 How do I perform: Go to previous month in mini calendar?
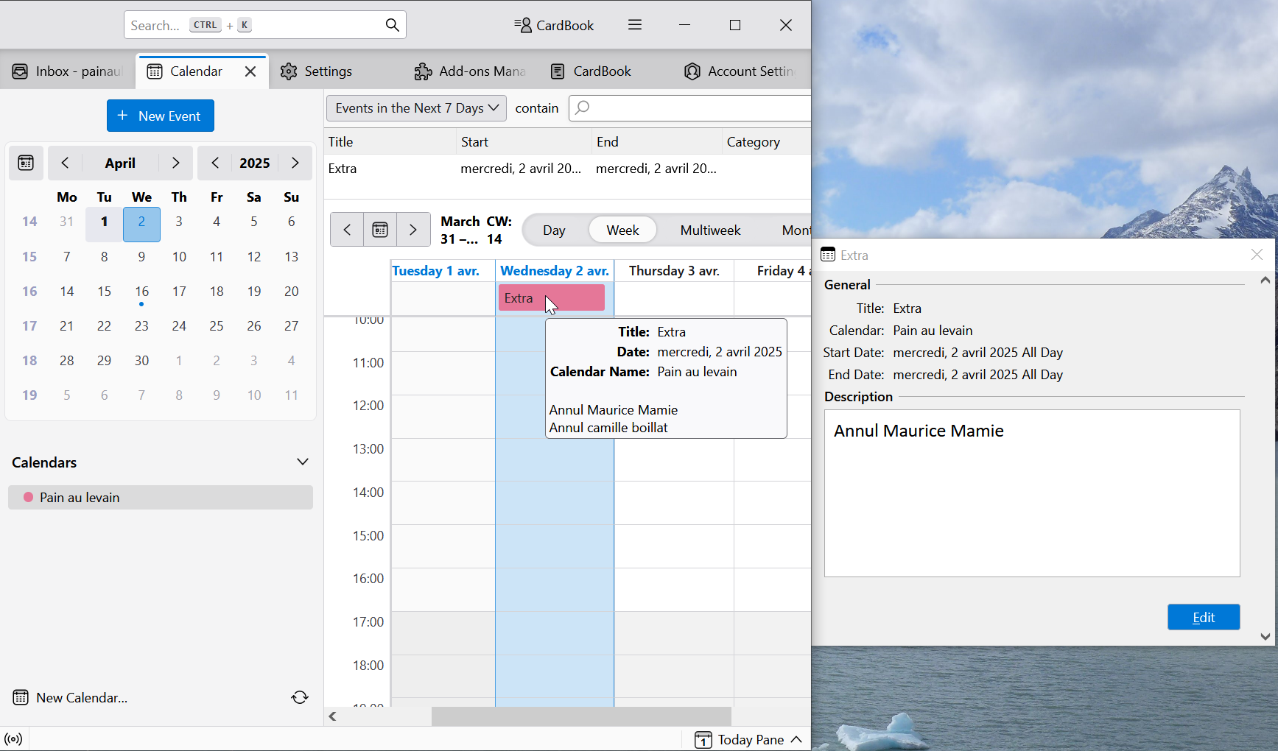(65, 163)
